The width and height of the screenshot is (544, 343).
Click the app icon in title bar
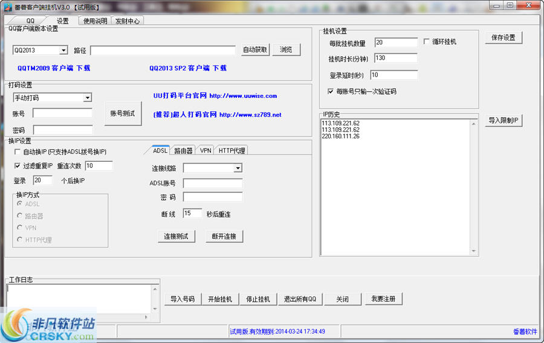(x=8, y=7)
